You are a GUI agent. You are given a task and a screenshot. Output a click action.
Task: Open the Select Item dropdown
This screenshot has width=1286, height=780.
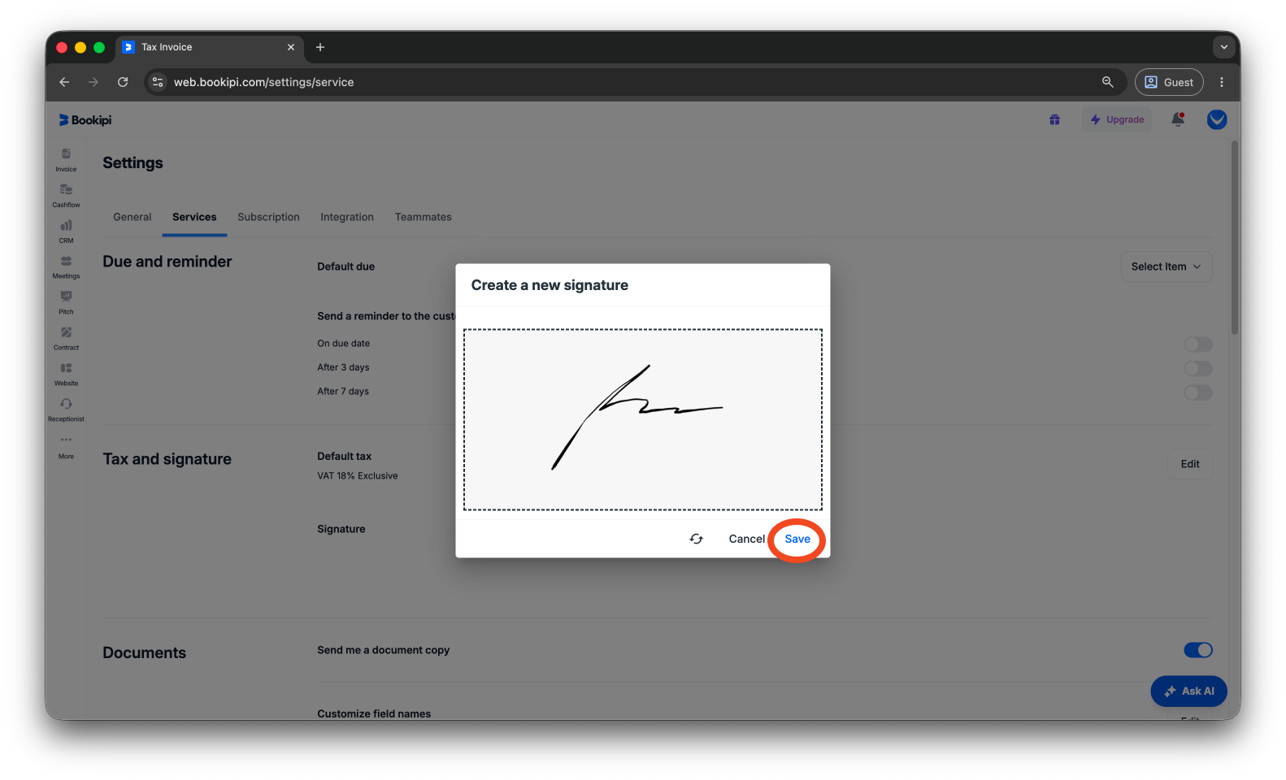[1167, 266]
